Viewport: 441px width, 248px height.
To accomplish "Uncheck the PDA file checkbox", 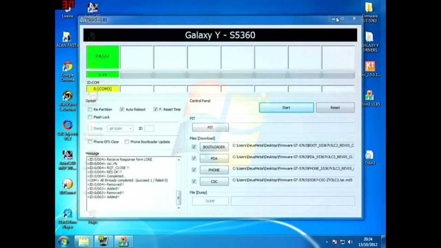I will [x=194, y=158].
